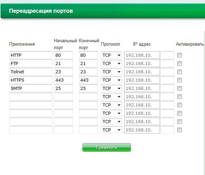This screenshot has width=205, height=175.
Task: Tick the last row's activation checkbox
Action: (x=180, y=130)
